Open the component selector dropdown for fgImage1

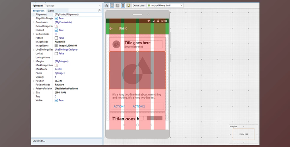click(100, 6)
